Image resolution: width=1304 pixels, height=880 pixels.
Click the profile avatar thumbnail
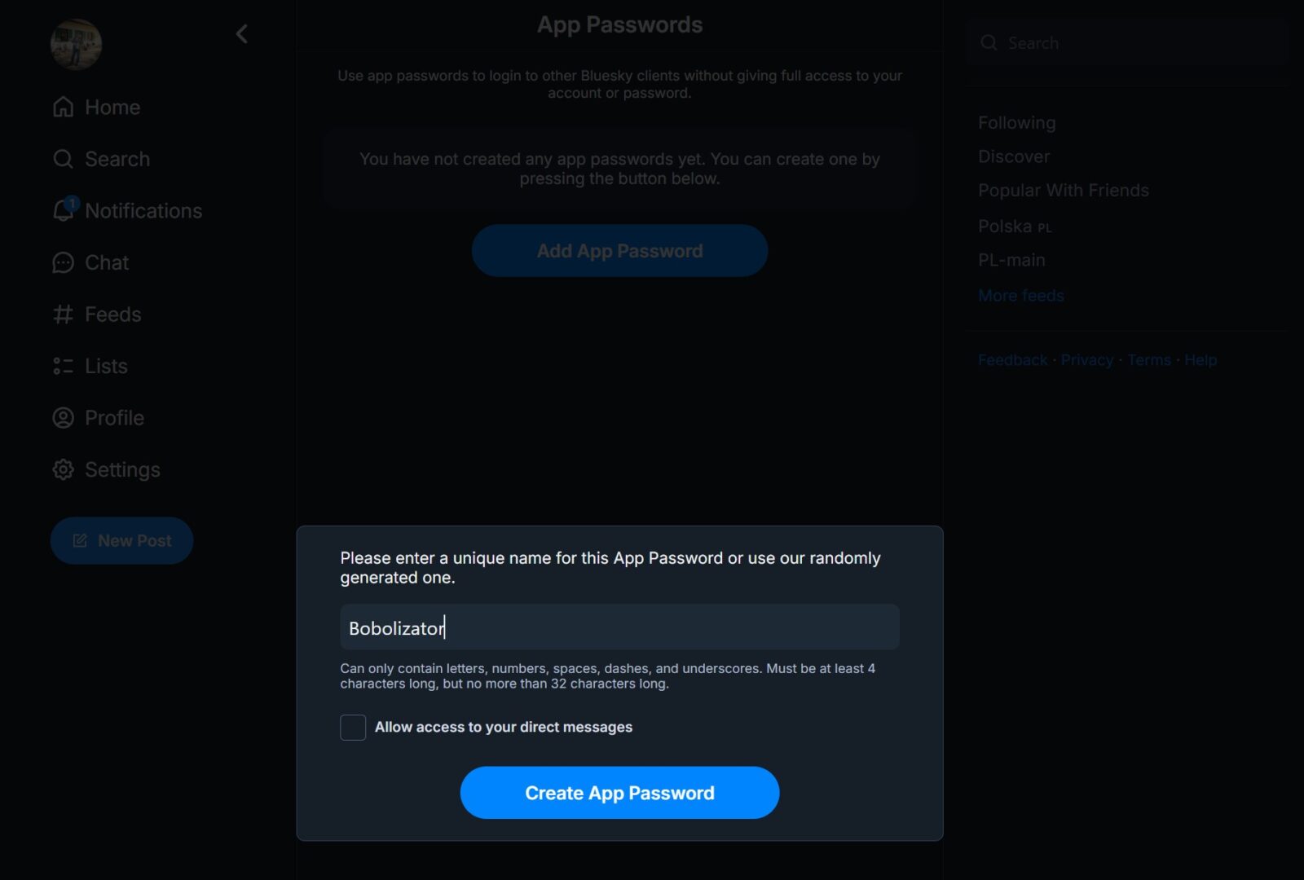pos(76,44)
